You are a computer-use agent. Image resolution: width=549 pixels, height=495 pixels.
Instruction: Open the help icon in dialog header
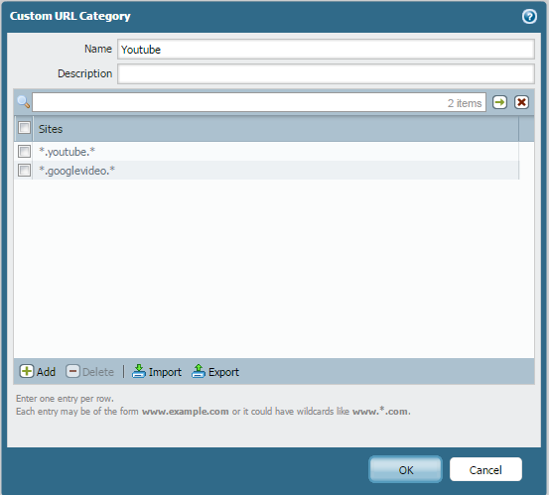pos(529,16)
